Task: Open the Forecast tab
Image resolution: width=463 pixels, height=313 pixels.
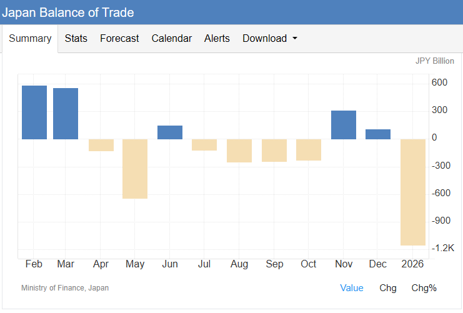Action: coord(119,39)
